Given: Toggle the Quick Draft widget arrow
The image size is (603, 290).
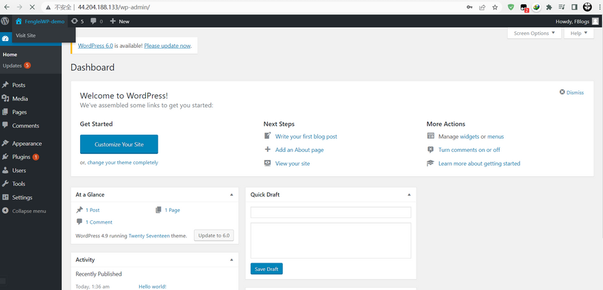Looking at the screenshot, I should (408, 195).
